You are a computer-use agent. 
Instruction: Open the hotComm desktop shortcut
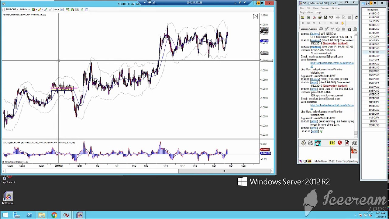coord(8,198)
